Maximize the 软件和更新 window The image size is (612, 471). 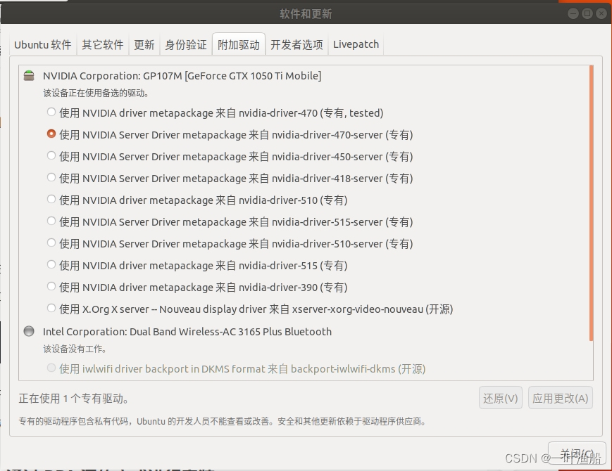tap(587, 13)
